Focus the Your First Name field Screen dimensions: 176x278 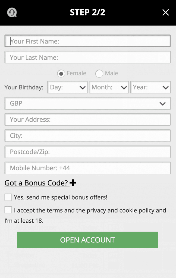87,41
